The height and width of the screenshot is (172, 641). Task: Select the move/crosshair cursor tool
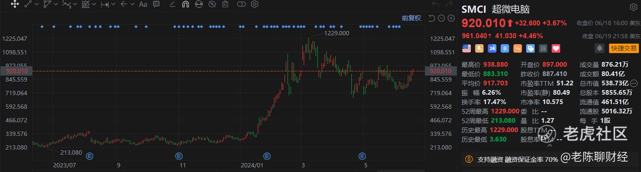pos(14,5)
